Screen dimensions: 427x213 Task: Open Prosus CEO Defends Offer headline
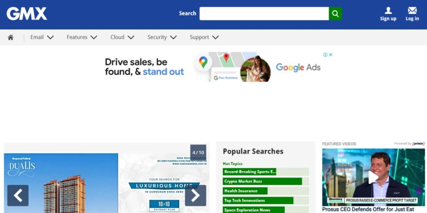point(368,210)
